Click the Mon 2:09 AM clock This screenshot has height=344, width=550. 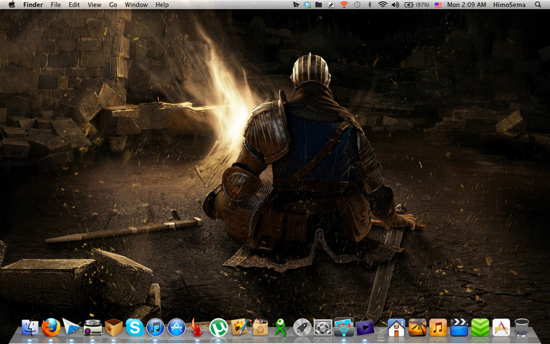467,5
